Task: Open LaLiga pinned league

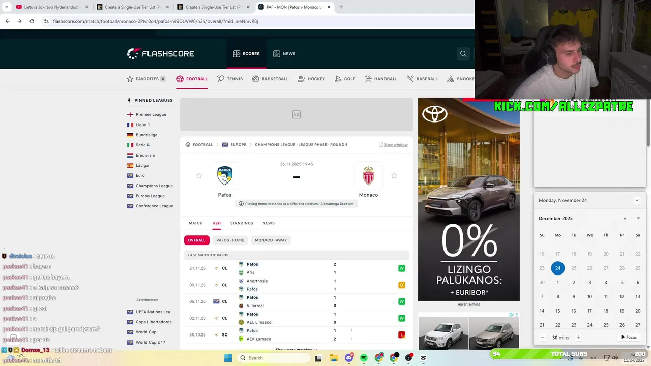Action: click(x=138, y=165)
